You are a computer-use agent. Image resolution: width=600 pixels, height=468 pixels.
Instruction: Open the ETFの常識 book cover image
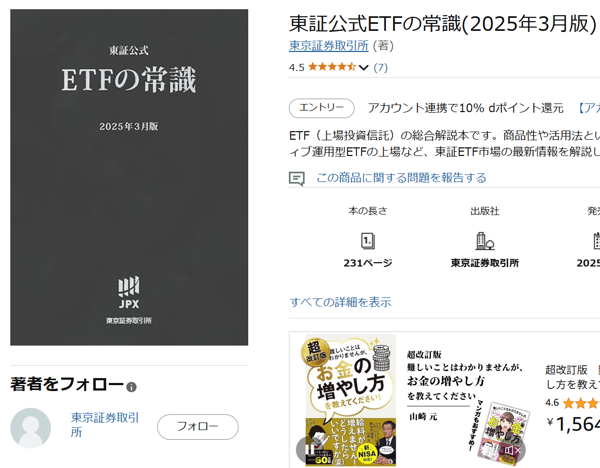click(130, 178)
